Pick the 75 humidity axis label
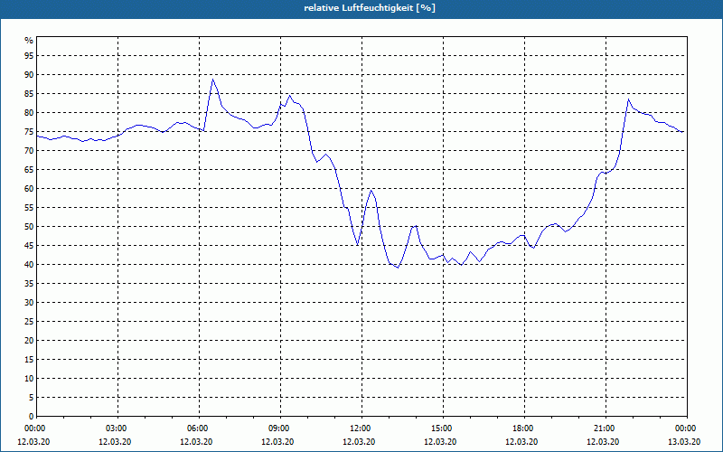Viewport: 723px width, 452px height. [x=29, y=132]
